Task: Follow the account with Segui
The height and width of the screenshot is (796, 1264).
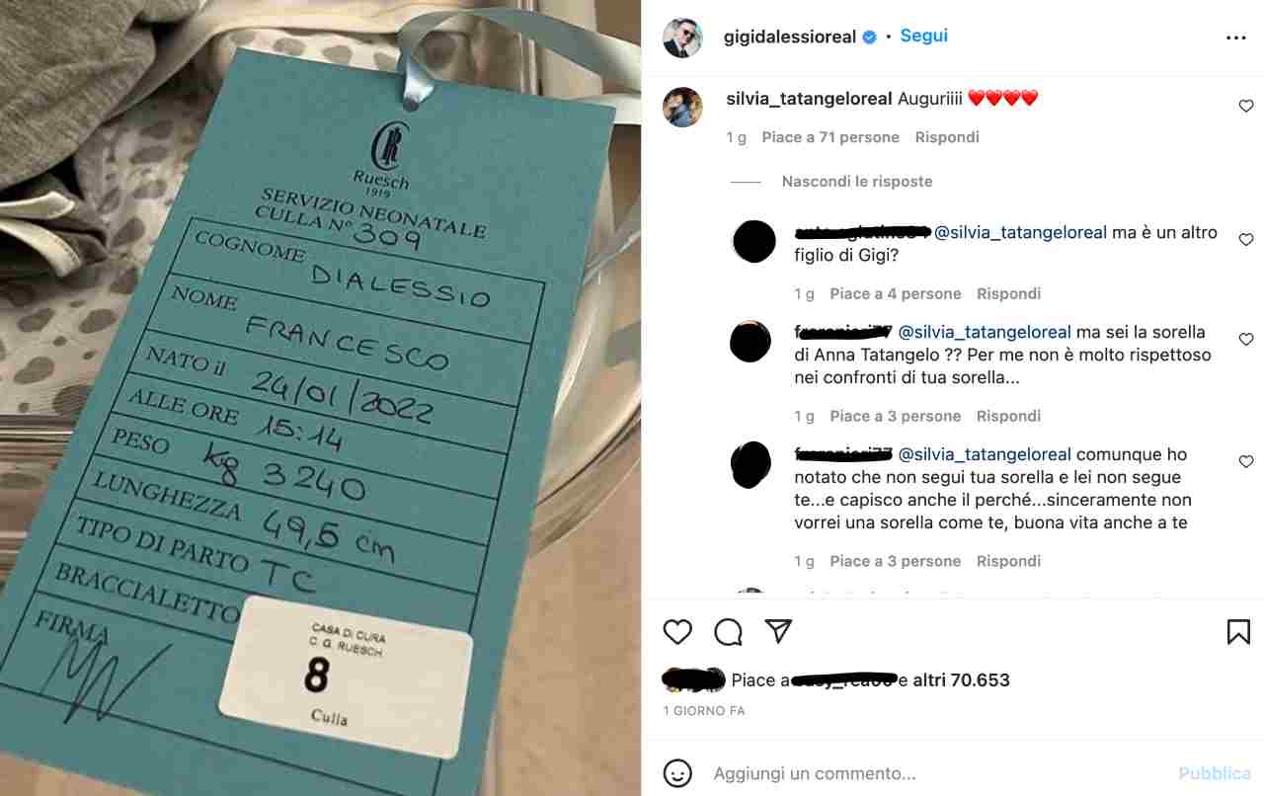Action: click(x=923, y=36)
